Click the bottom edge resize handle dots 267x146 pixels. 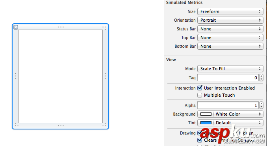point(61,126)
